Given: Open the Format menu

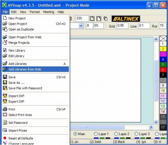Looking at the screenshot, I should coord(35,12).
